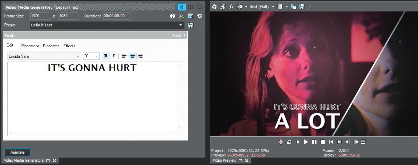Switch to the Placement tab
The height and width of the screenshot is (165, 418).
coord(30,46)
